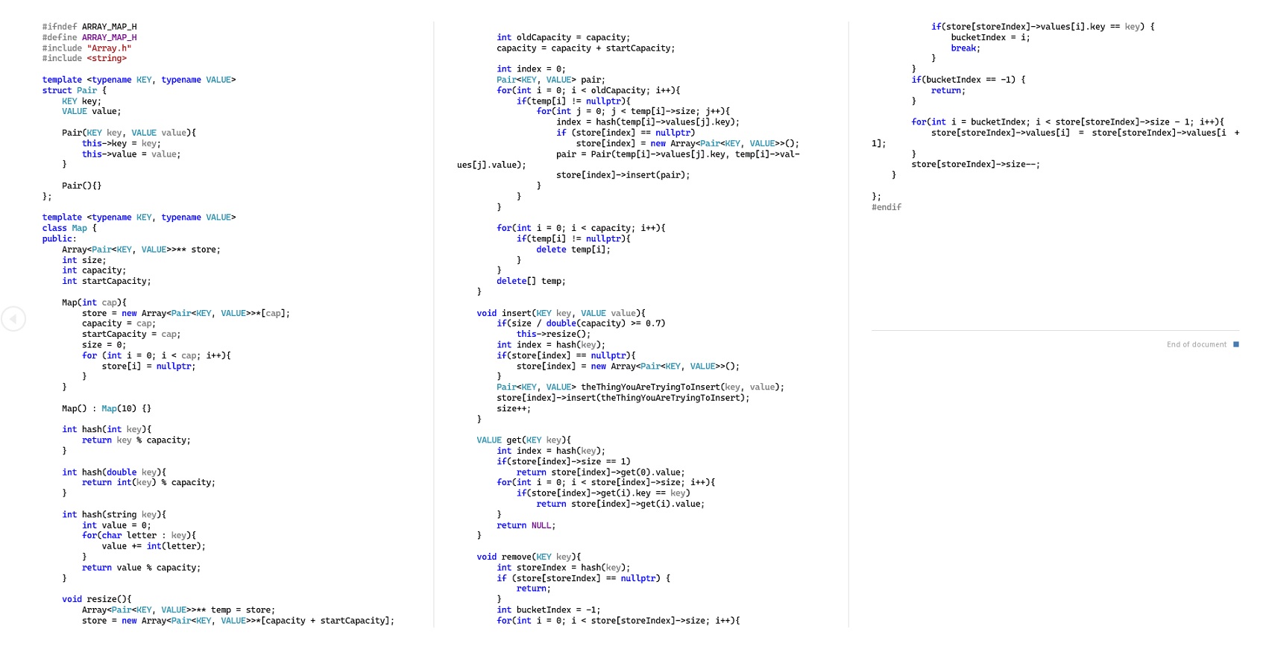Select the line '#define ARRAY_MAP_H'
This screenshot has width=1263, height=655.
pyautogui.click(x=89, y=37)
